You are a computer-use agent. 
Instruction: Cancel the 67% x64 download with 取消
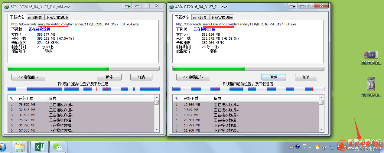[141, 77]
